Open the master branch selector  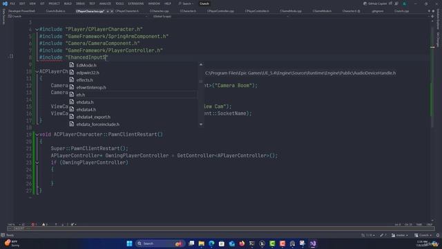pyautogui.click(x=400, y=235)
